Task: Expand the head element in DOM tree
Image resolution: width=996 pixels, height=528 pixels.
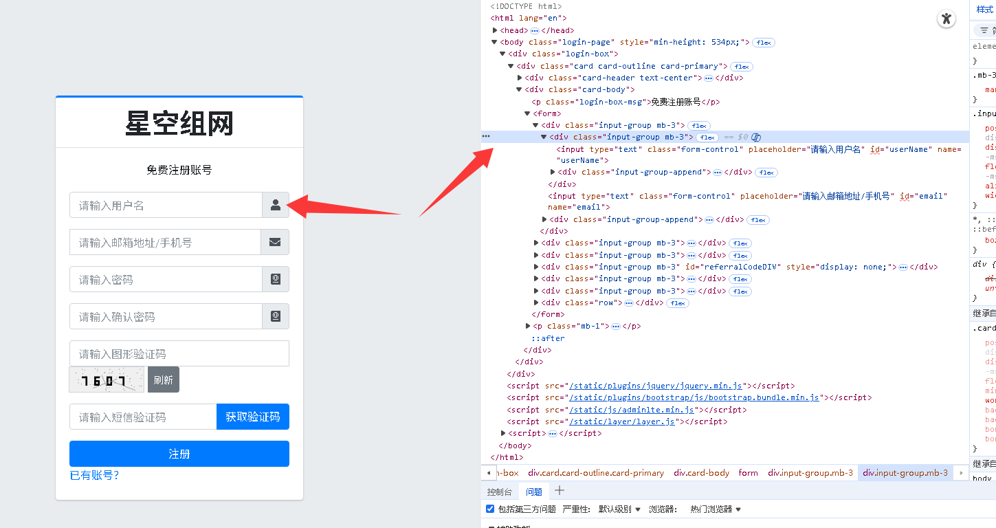Action: (x=495, y=31)
